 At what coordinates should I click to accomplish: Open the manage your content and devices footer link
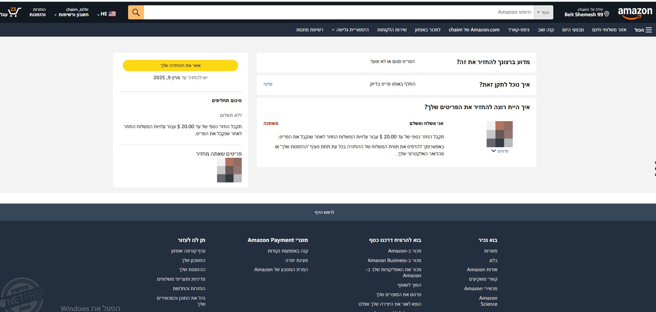(x=181, y=301)
